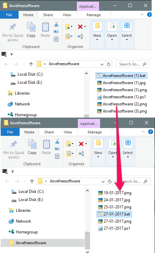Click Pin to Quick access in bottom window

(x=14, y=150)
